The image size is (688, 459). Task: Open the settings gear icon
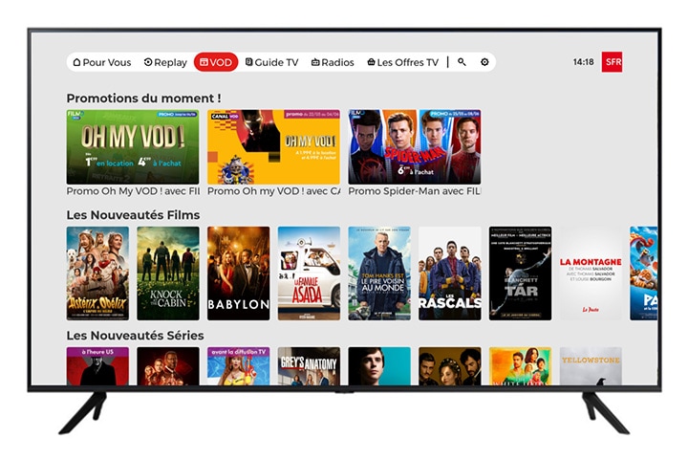(484, 62)
